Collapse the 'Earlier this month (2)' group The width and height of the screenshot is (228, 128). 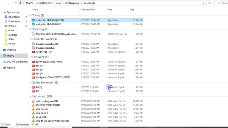[x=31, y=82]
